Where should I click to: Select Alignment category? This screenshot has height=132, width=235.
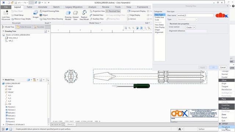[x=159, y=32]
